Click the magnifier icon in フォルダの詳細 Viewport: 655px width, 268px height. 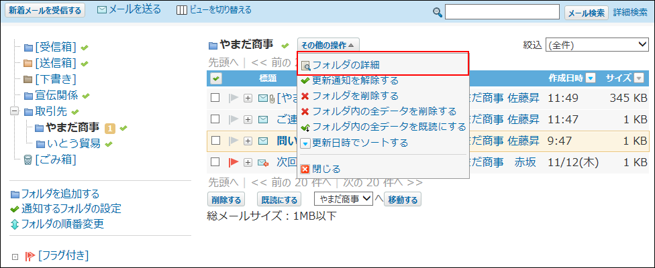click(306, 66)
